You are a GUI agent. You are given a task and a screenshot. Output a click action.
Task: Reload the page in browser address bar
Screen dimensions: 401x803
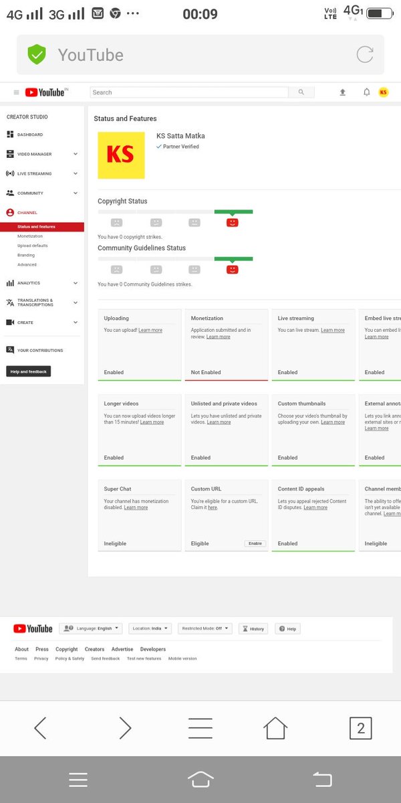tap(365, 55)
